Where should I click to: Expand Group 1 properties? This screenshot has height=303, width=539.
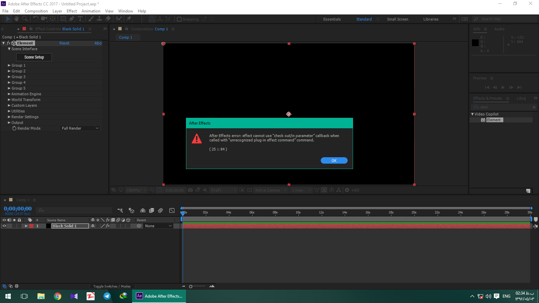tap(9, 65)
